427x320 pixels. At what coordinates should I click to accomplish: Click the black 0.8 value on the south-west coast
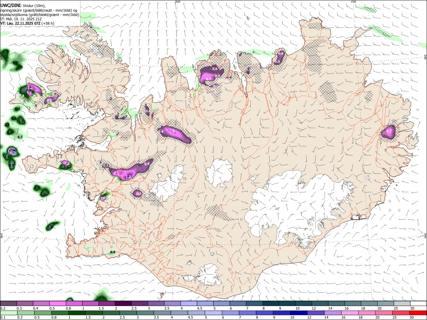point(113,252)
